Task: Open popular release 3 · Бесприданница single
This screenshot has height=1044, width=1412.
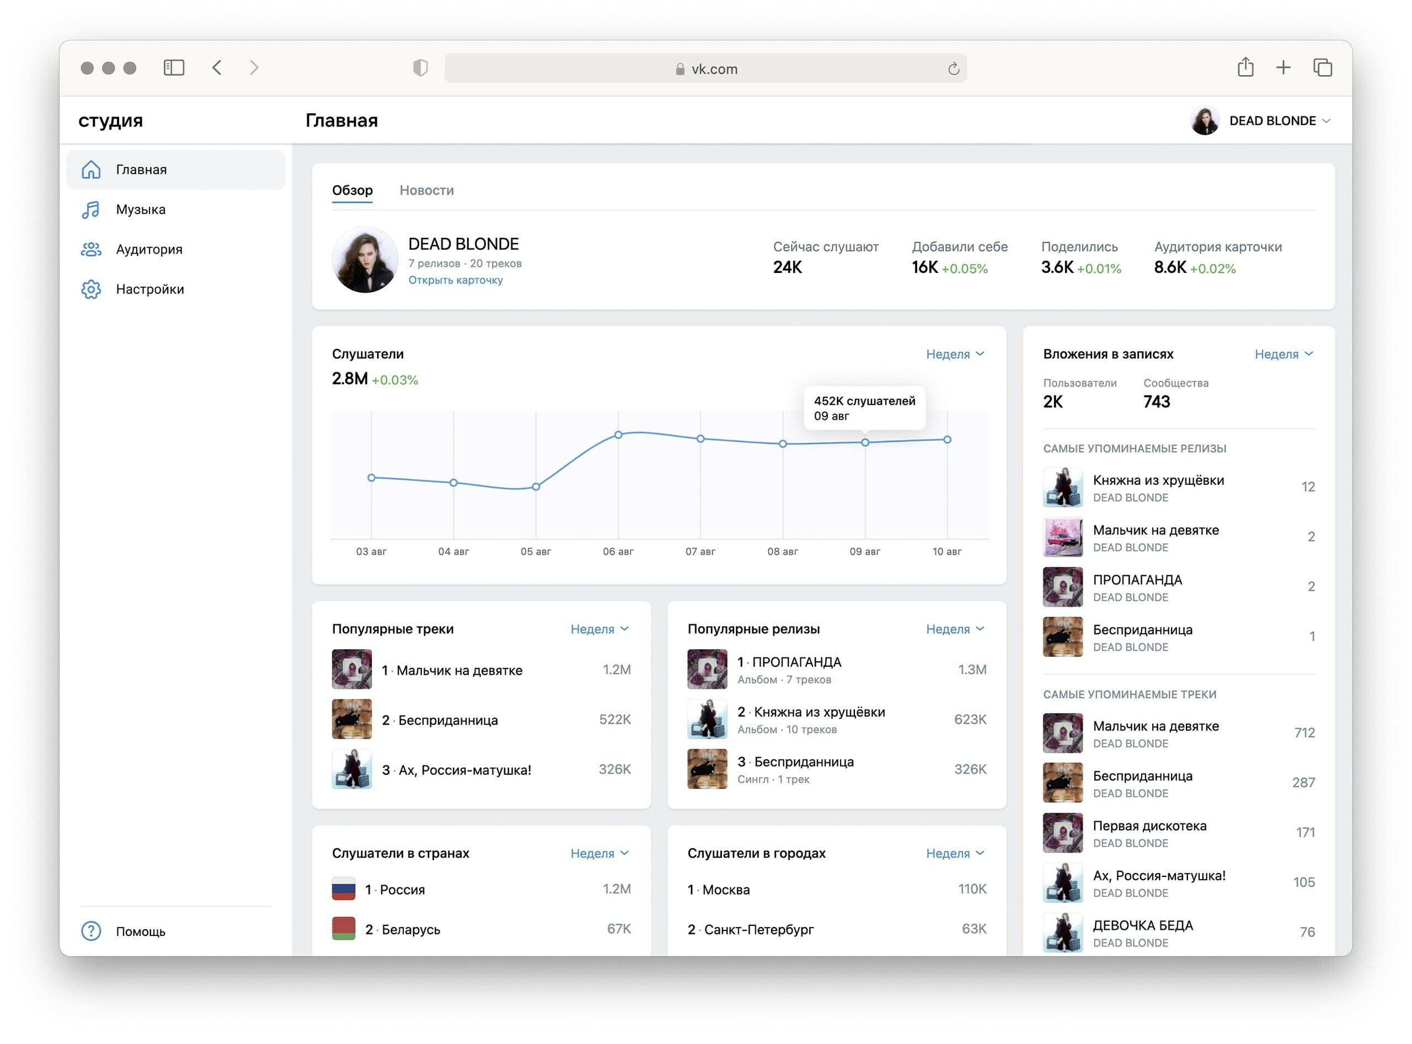Action: point(837,769)
